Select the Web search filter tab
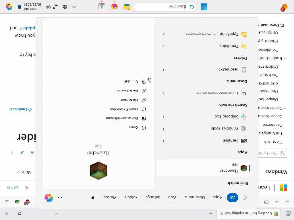Viewport: 294px width, 220px height. click(172, 197)
